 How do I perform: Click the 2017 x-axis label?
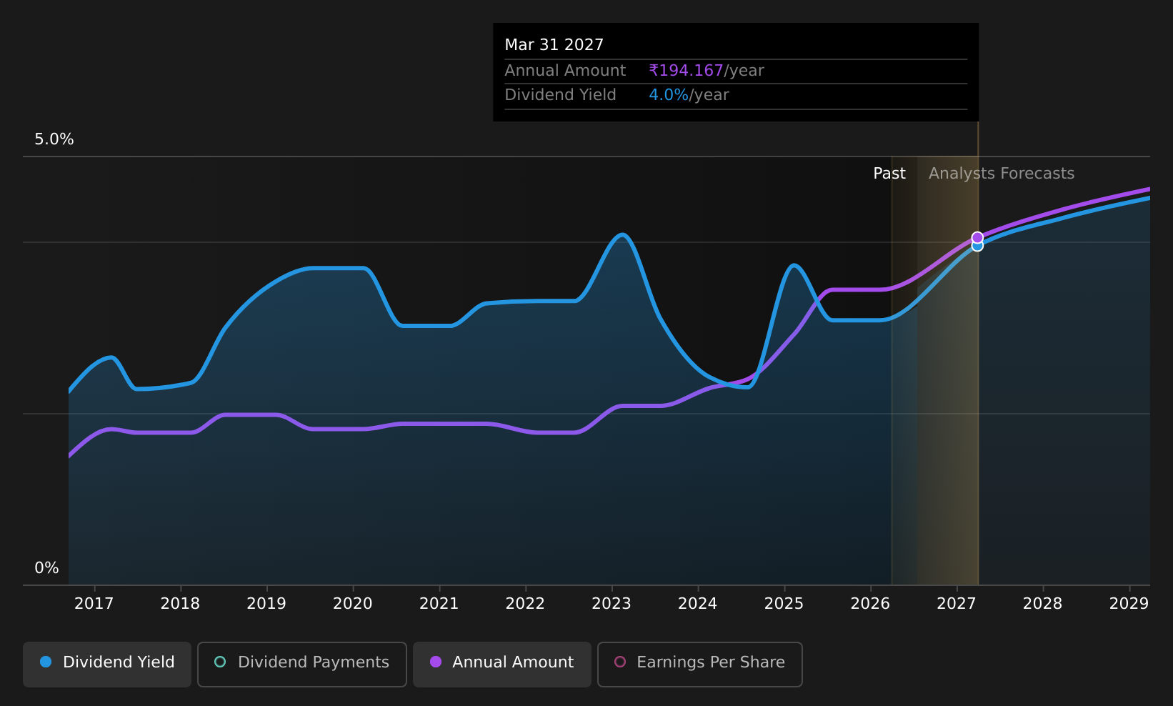94,604
